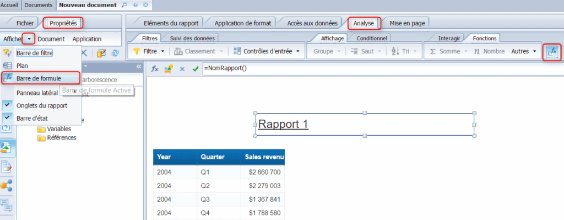Viewport: 564px width, 220px height.
Task: Select Barre de filtre menu entry
Action: coord(35,53)
